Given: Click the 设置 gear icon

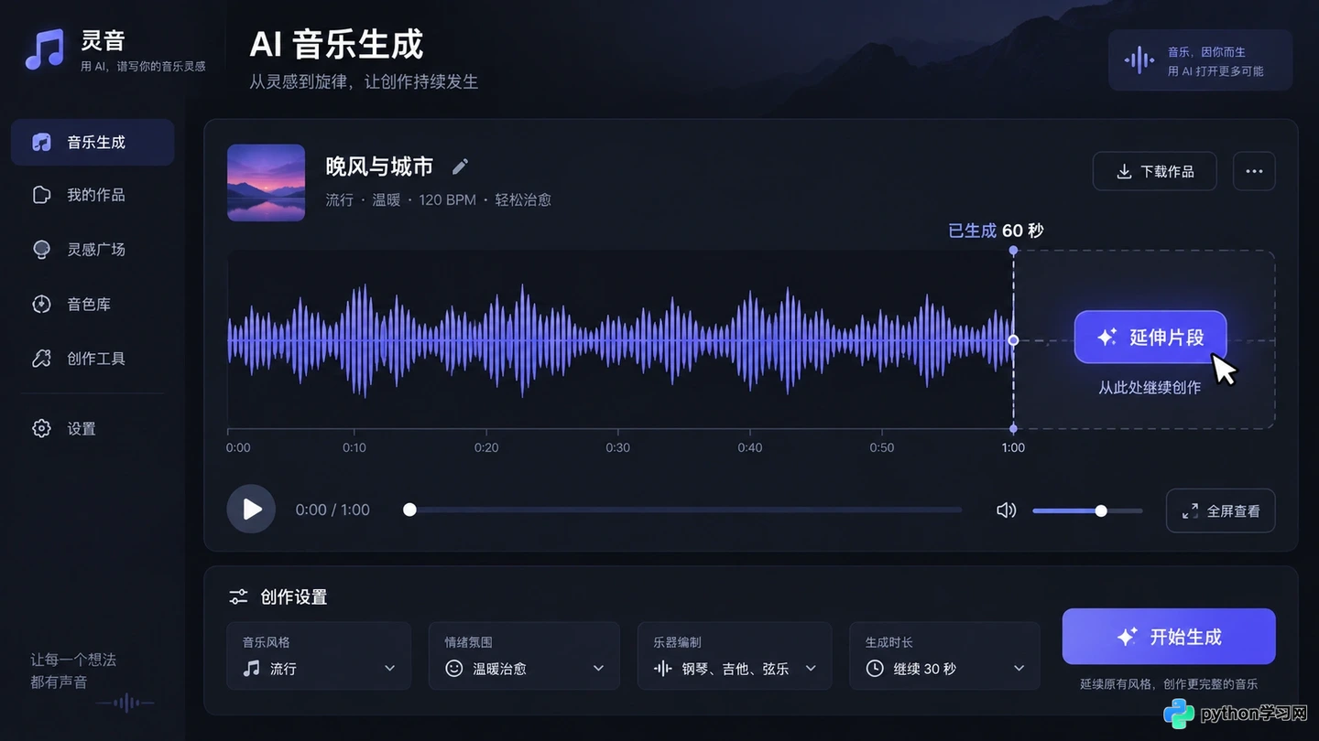Looking at the screenshot, I should pyautogui.click(x=41, y=428).
